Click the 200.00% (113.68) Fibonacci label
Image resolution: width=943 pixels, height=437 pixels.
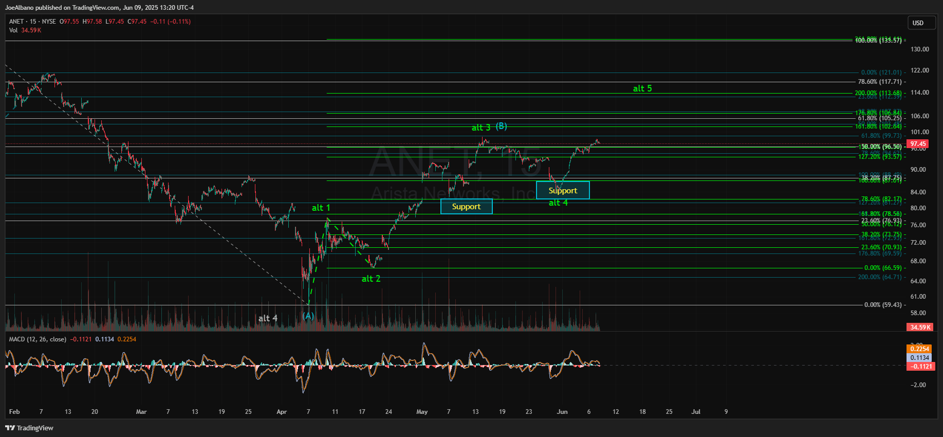(878, 93)
